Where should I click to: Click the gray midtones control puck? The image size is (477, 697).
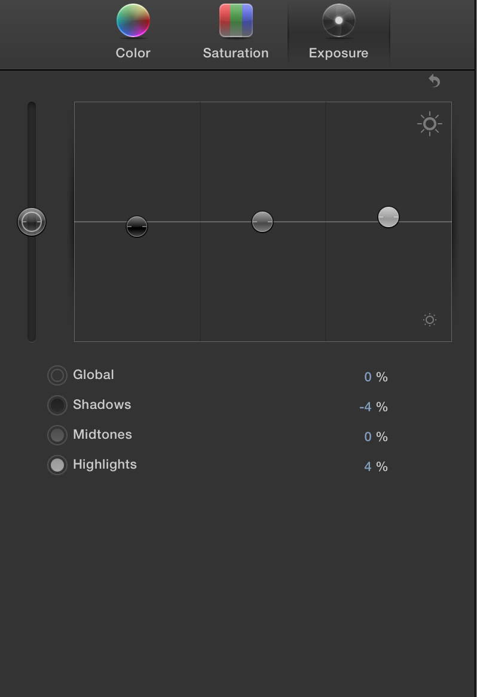(262, 222)
